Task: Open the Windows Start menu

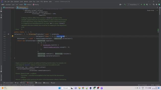Action: click(x=59, y=88)
